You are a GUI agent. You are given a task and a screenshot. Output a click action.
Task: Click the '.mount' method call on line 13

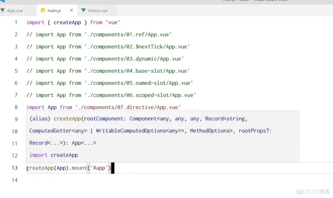[x=78, y=168]
